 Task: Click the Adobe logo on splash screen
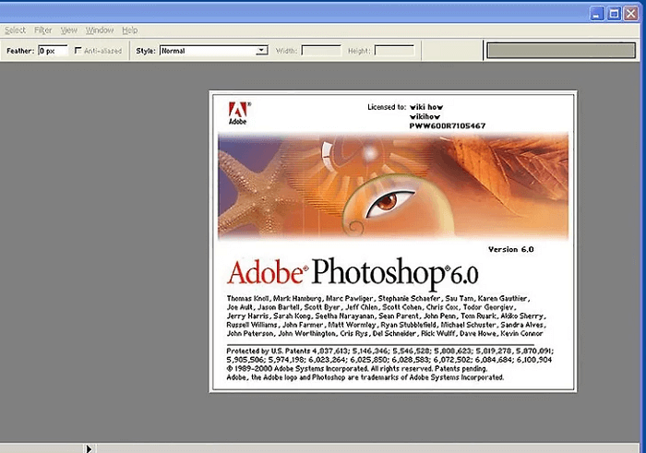point(238,113)
